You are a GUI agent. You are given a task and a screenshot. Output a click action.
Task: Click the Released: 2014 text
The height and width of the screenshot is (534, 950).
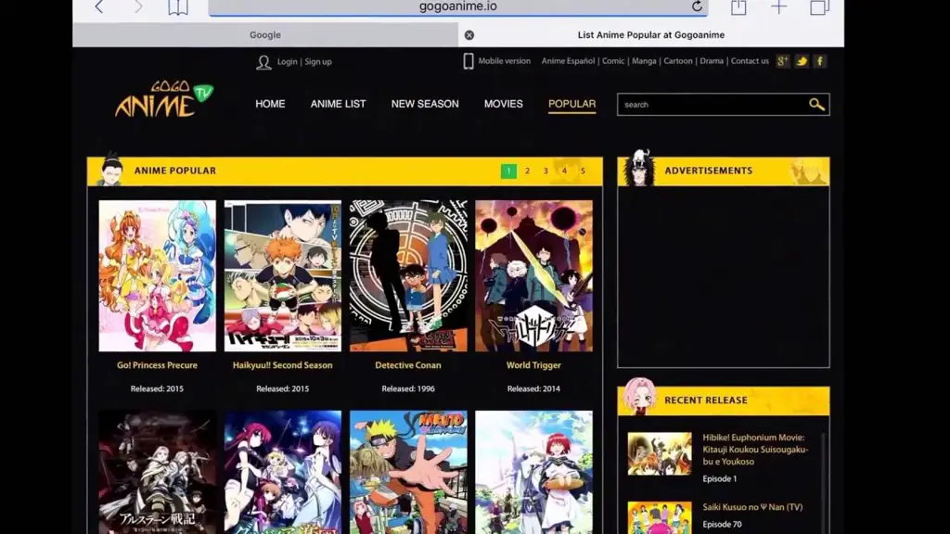click(533, 388)
